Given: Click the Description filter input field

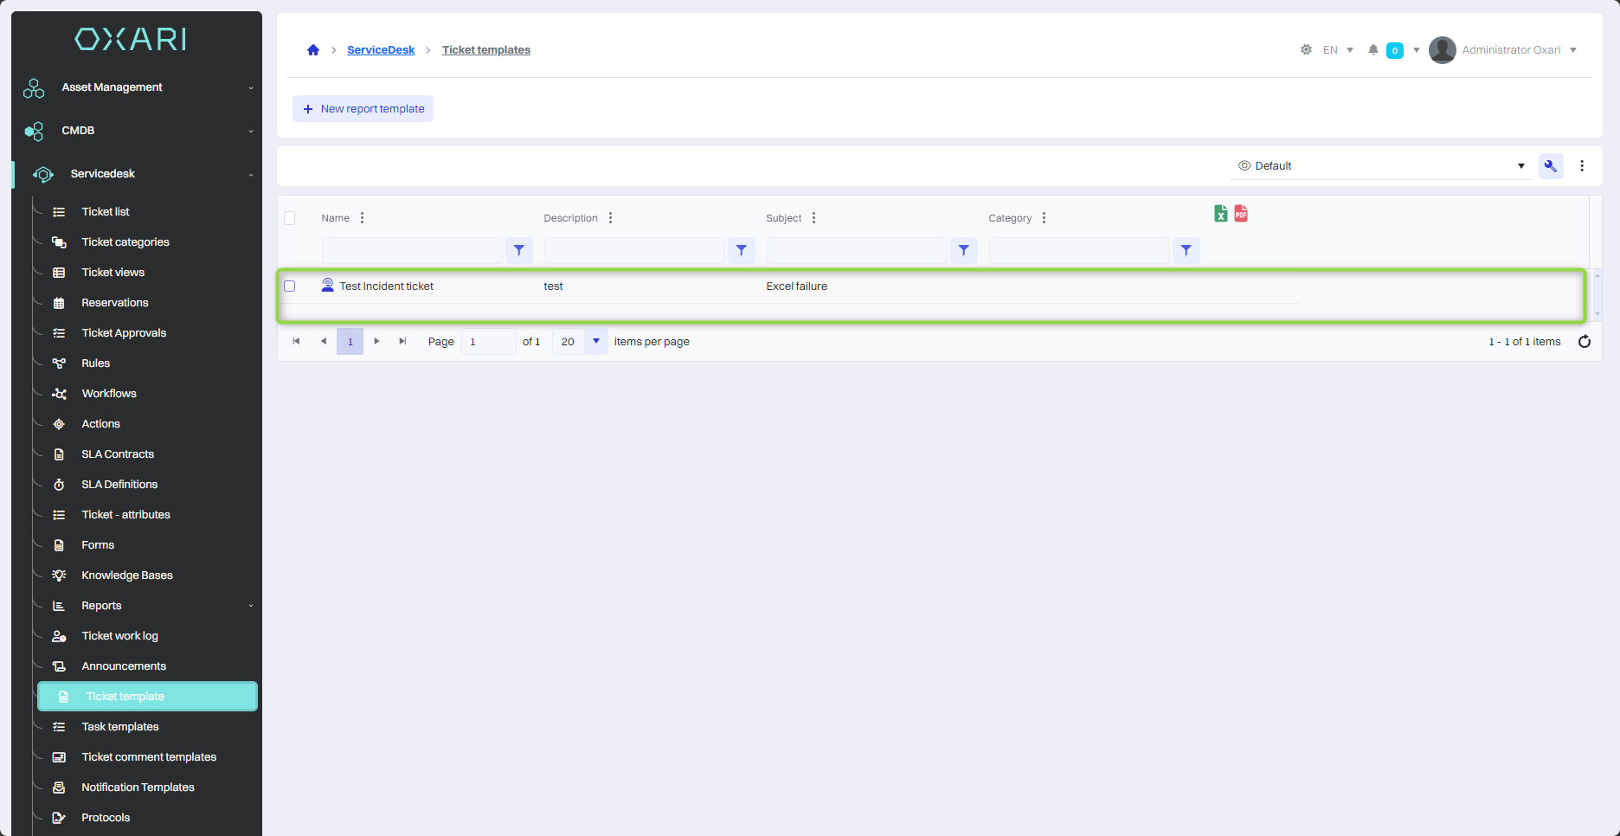Looking at the screenshot, I should pyautogui.click(x=634, y=250).
